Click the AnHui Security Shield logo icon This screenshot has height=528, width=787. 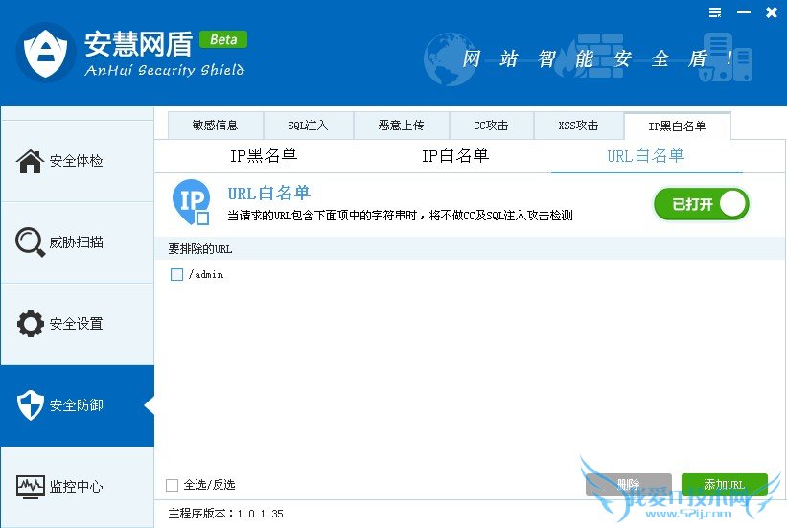click(x=46, y=52)
